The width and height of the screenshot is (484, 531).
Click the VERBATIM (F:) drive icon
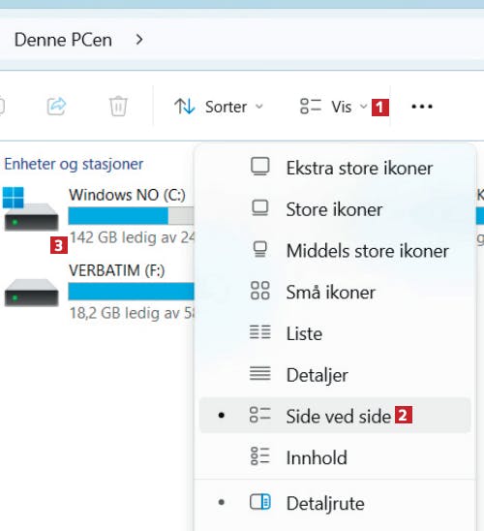(31, 293)
